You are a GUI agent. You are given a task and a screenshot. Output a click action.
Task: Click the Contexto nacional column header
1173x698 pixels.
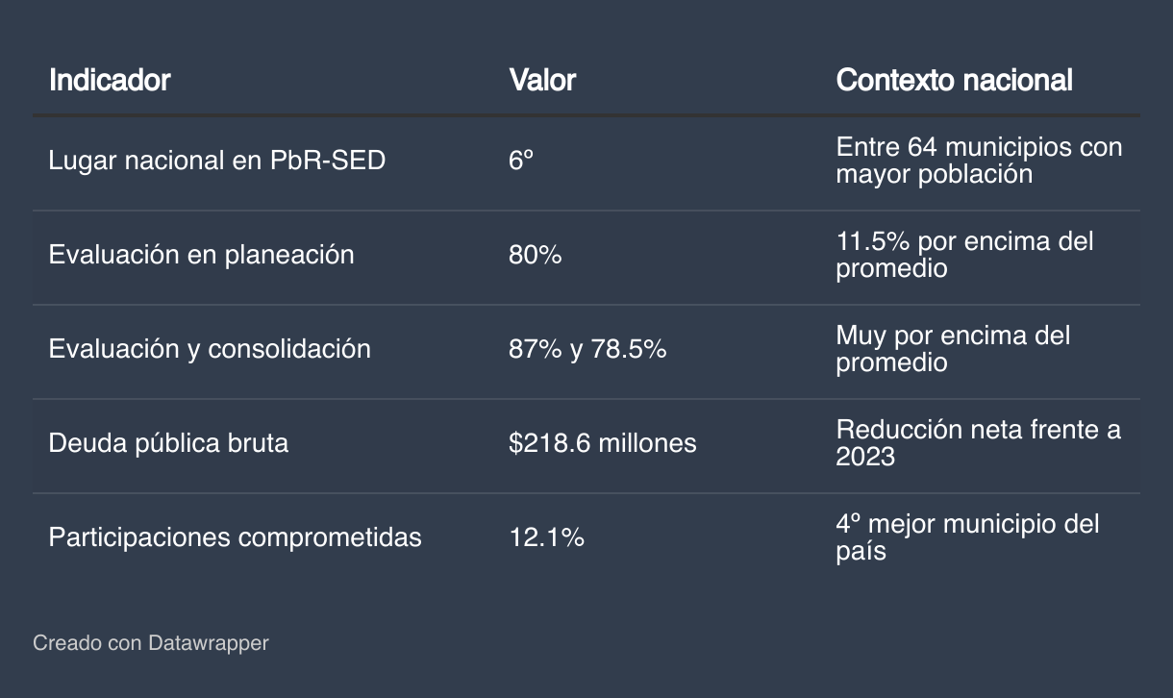pyautogui.click(x=954, y=80)
